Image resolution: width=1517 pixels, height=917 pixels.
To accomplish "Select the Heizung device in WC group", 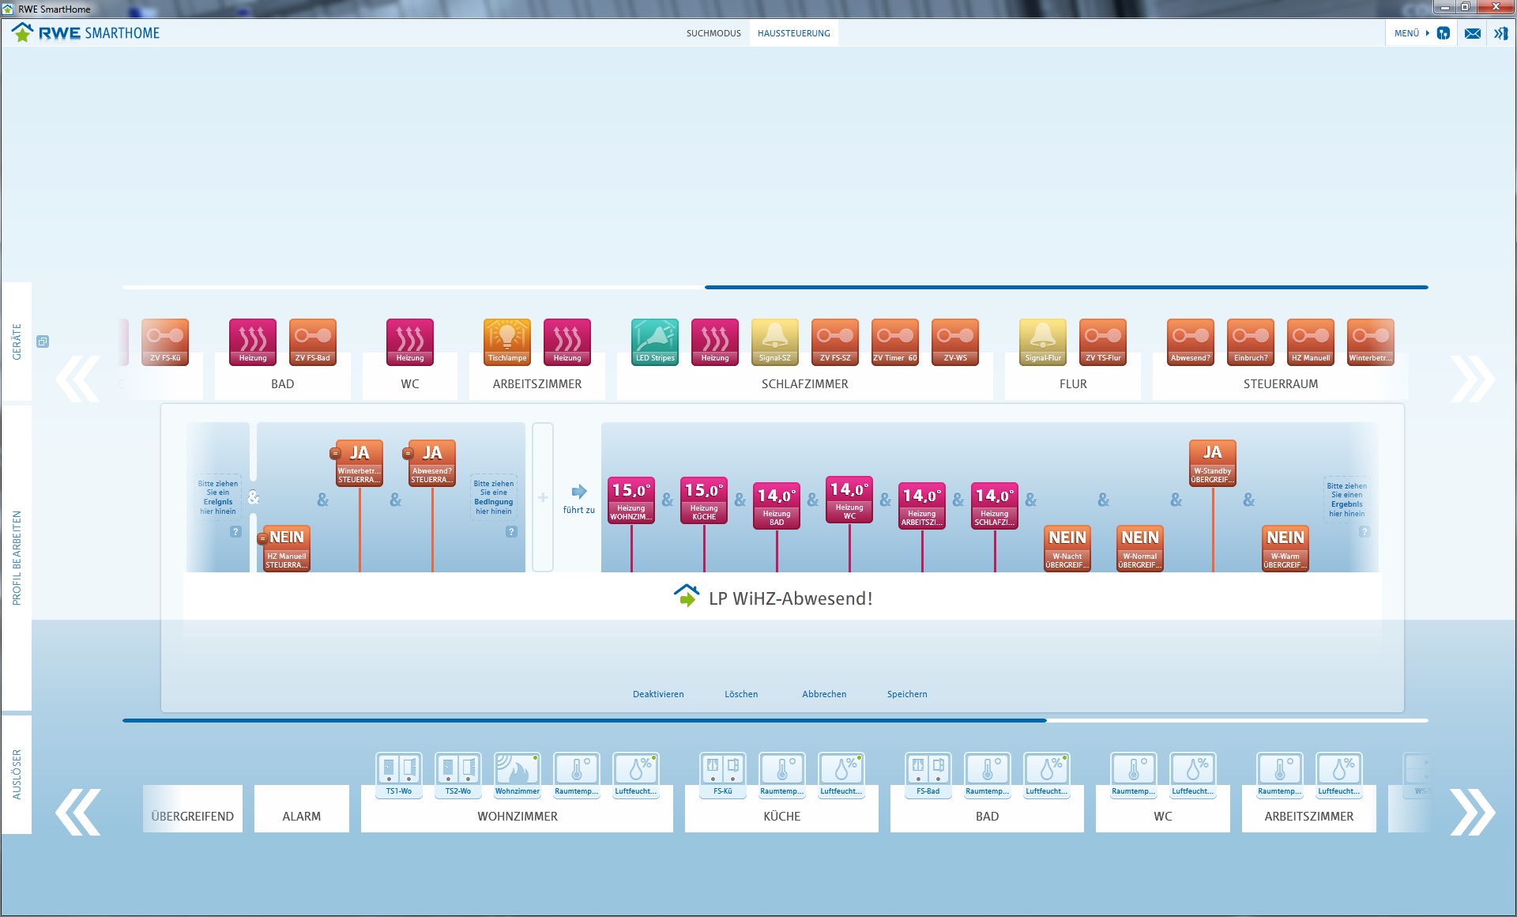I will point(410,342).
